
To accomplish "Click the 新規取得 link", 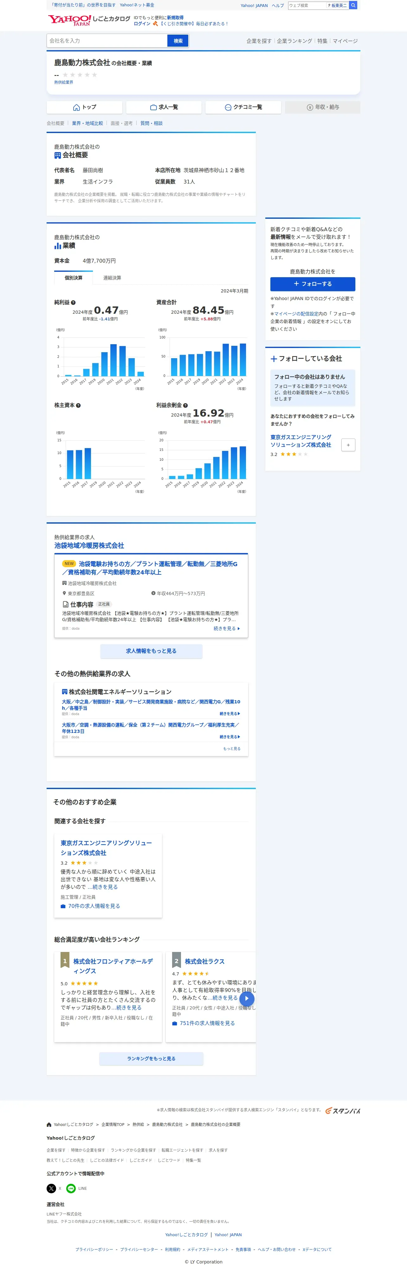I will [175, 18].
